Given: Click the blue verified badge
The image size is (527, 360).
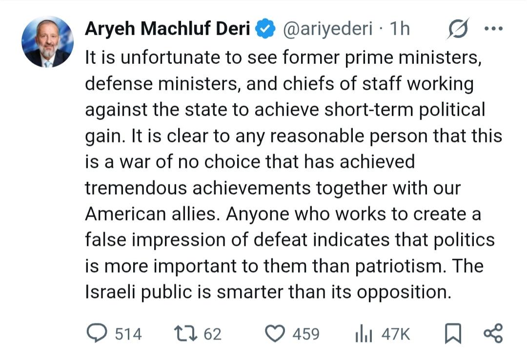Looking at the screenshot, I should (x=265, y=29).
